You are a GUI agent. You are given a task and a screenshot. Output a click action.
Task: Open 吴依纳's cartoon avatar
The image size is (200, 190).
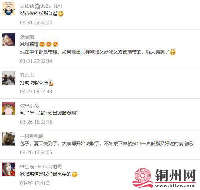pyautogui.click(x=9, y=9)
